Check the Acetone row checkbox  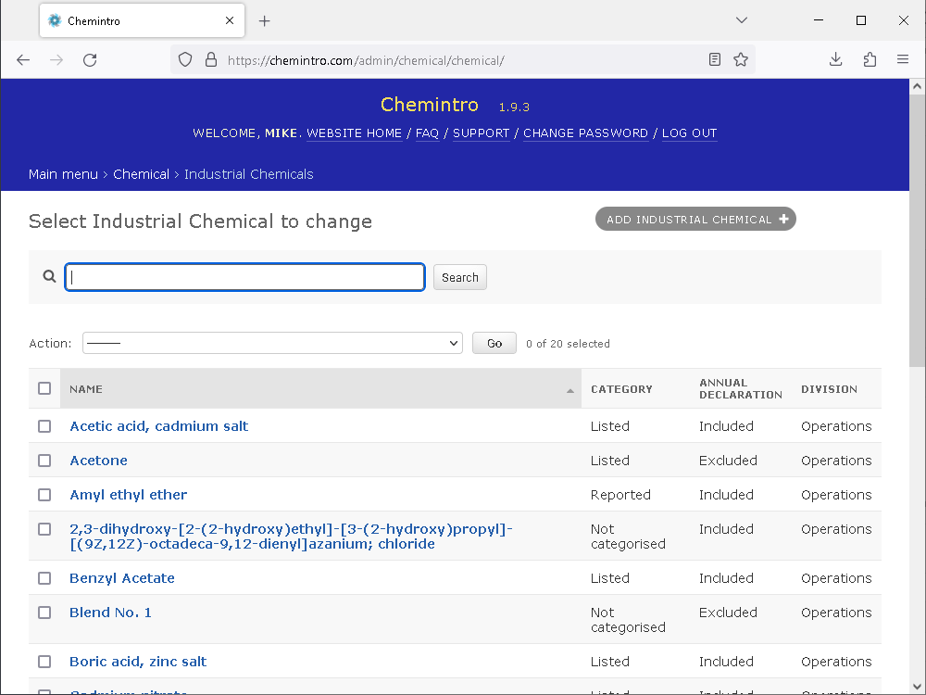(44, 461)
